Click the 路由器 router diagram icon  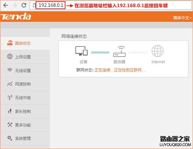(x=119, y=52)
